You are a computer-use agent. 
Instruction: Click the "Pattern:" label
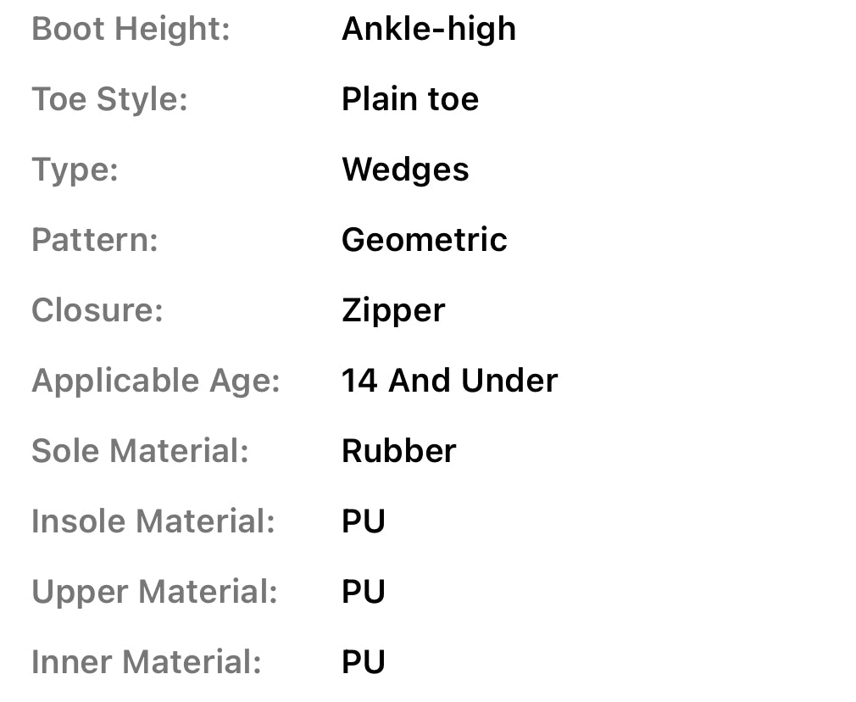coord(95,240)
